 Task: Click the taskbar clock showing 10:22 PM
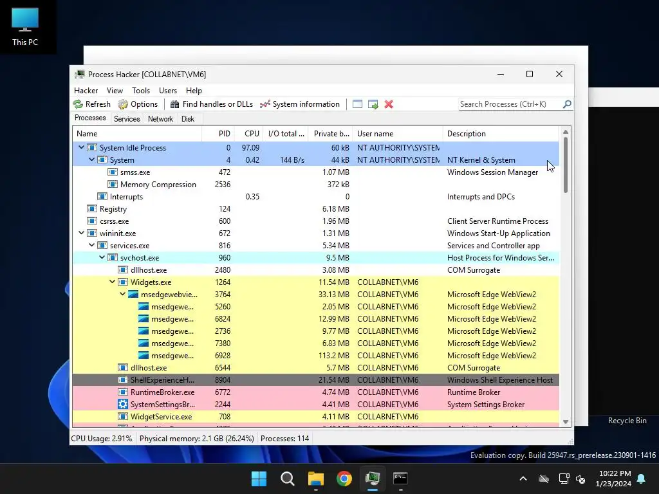click(x=613, y=479)
